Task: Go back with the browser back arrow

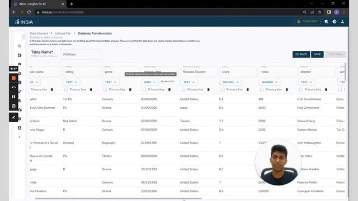Action: [14, 12]
